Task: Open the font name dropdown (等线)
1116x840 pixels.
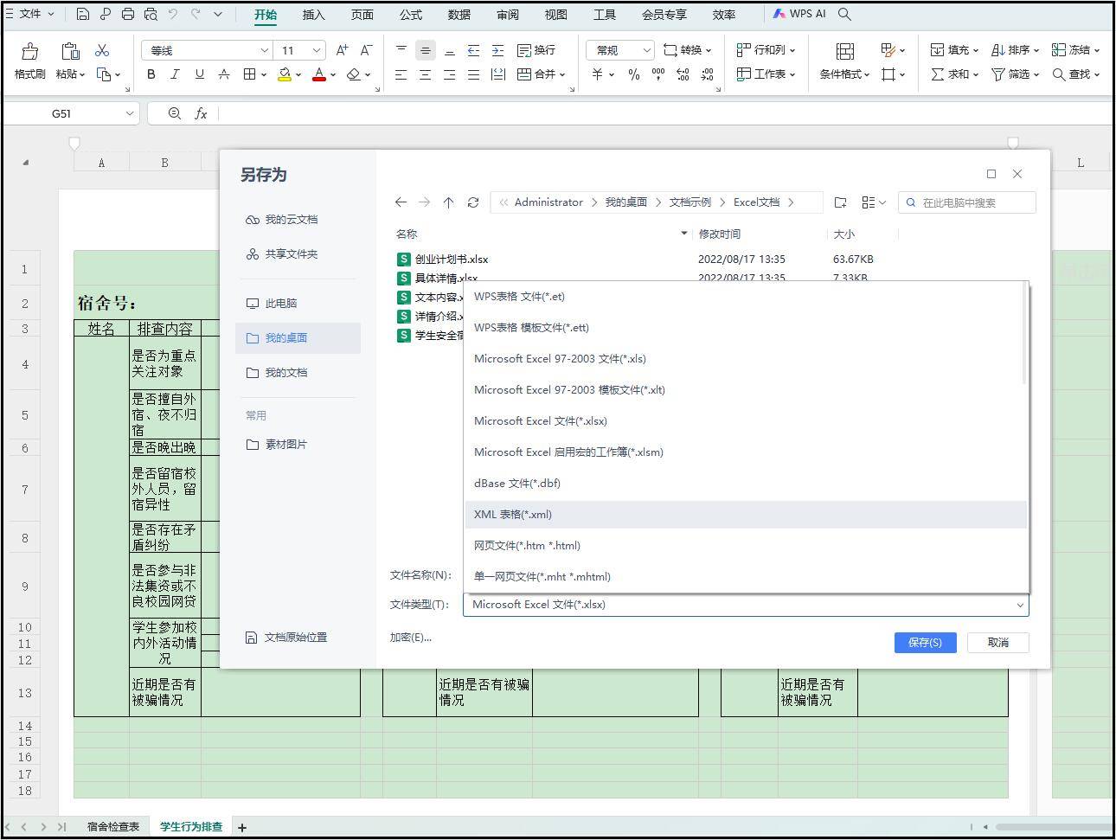Action: [265, 50]
